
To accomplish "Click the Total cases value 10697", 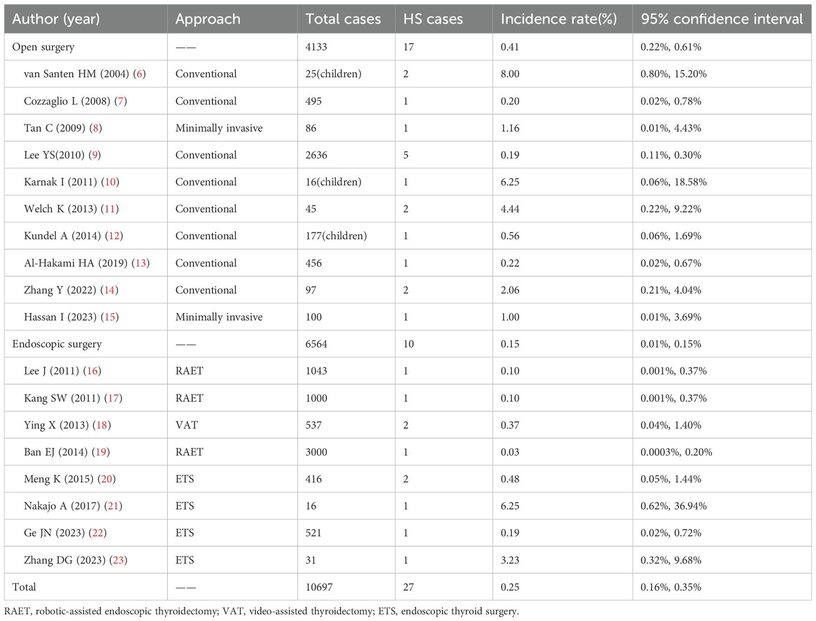I will (320, 587).
